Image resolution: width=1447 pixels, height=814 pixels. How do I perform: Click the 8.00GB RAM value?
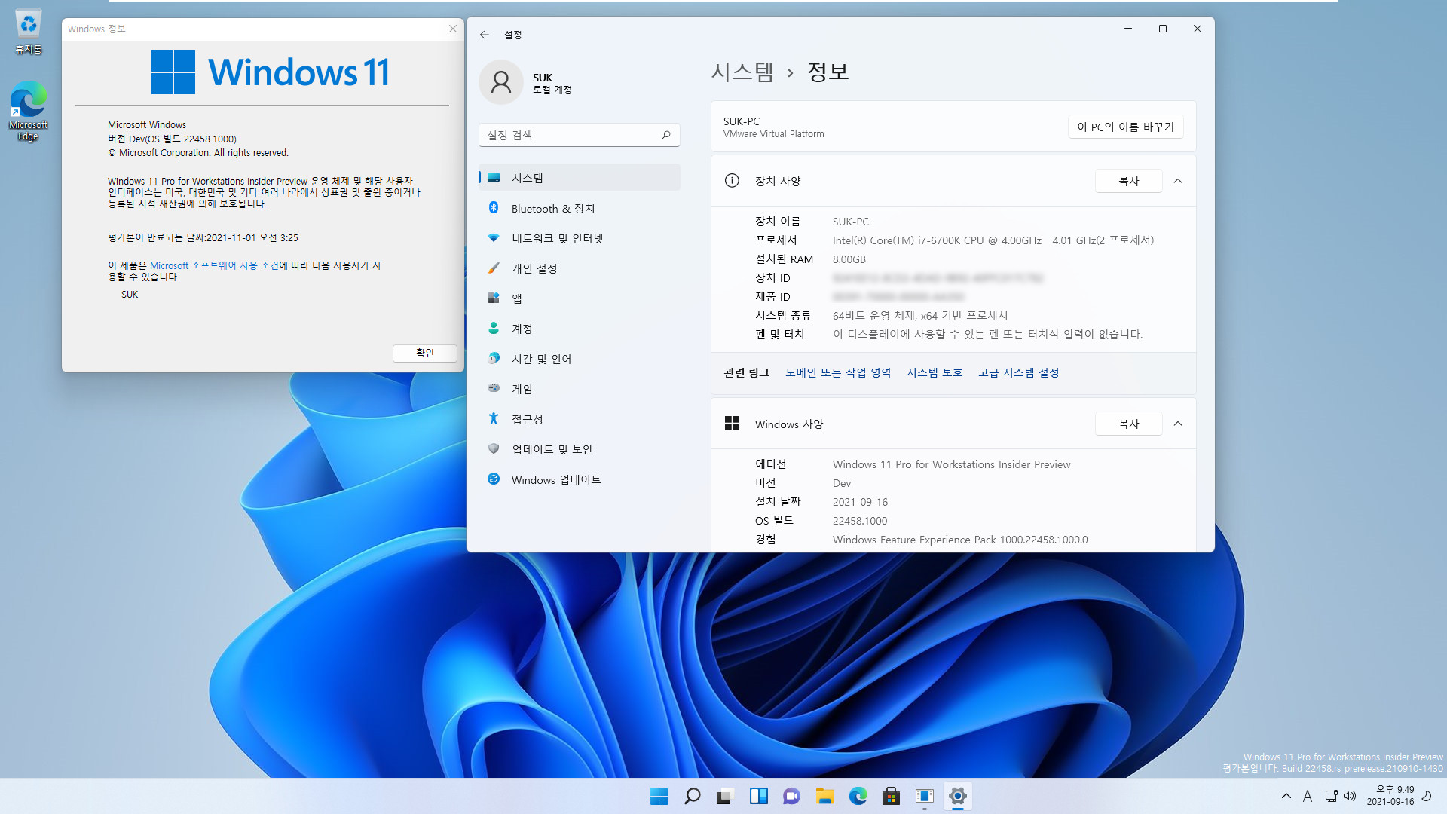[849, 259]
